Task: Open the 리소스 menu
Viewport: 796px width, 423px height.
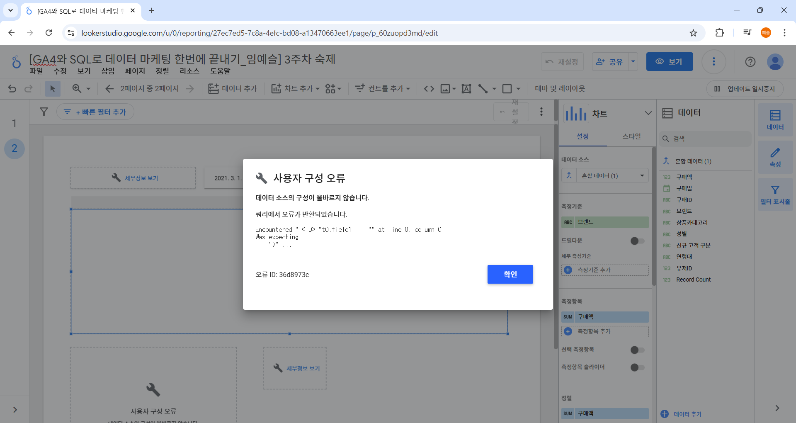Action: (x=189, y=71)
